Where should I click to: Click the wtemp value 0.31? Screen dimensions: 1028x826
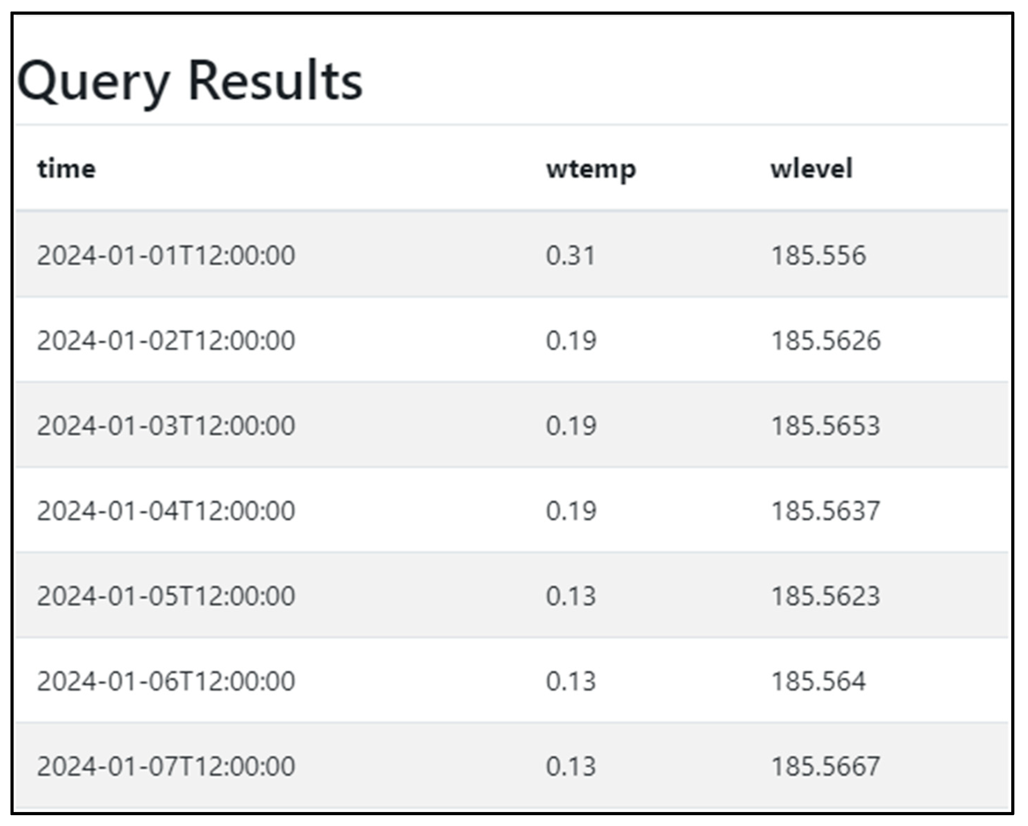tap(571, 255)
